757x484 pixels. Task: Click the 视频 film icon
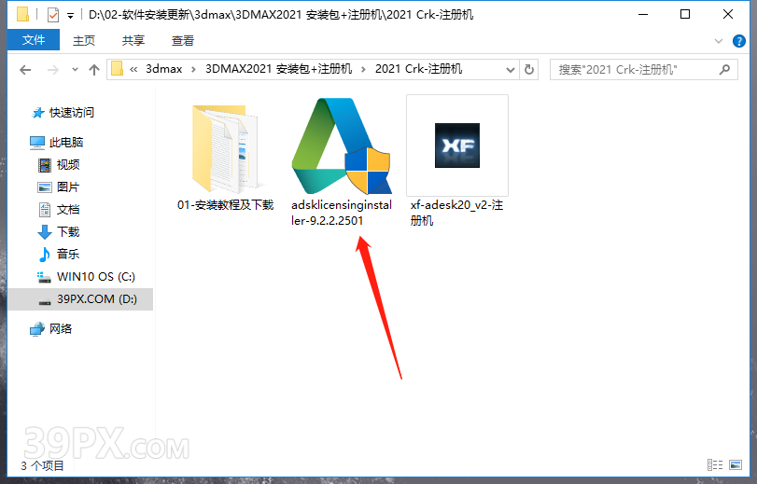pos(45,165)
